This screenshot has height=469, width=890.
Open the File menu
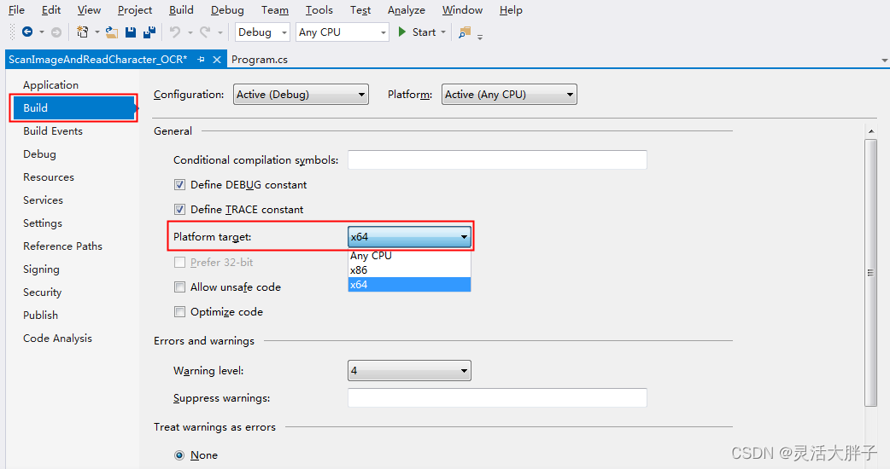[x=16, y=10]
